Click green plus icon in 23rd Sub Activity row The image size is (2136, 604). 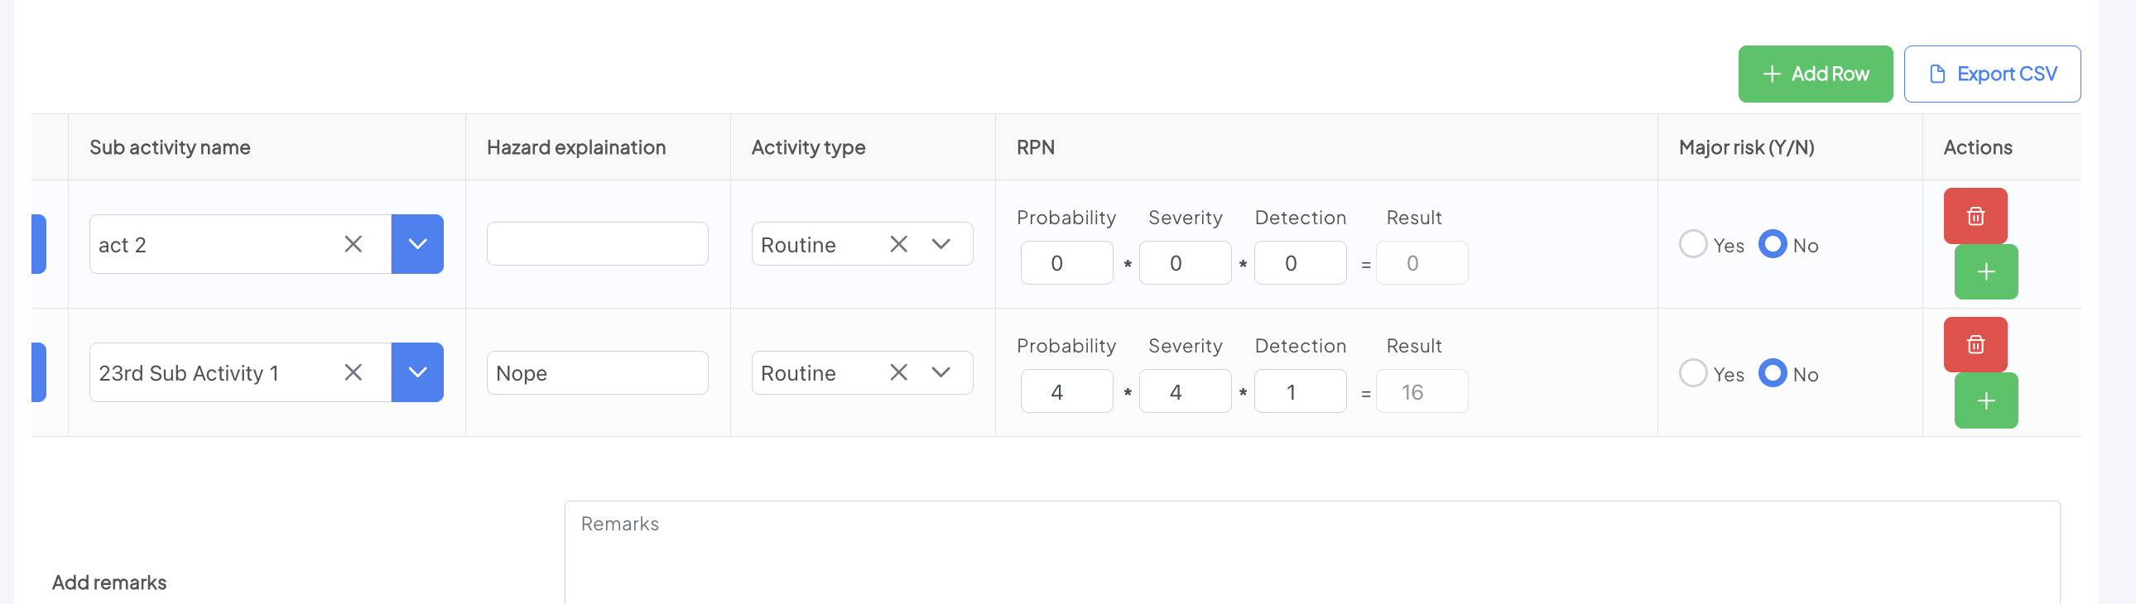tap(1985, 401)
